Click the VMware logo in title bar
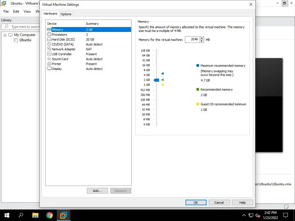The height and width of the screenshot is (221, 295). (4, 3)
